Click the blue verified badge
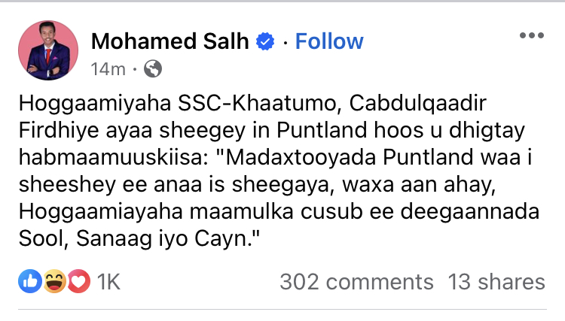Screen dimensions: 565x321 pos(264,41)
